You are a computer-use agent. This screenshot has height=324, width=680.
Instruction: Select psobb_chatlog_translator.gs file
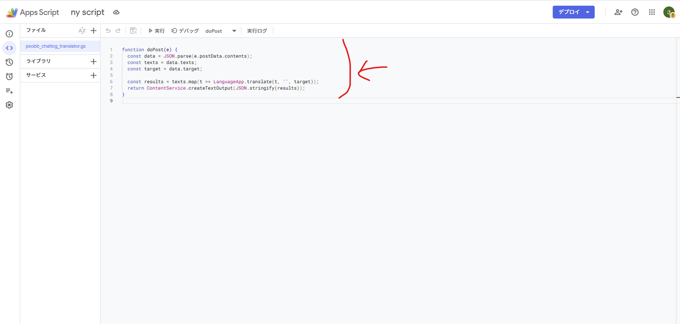point(56,46)
